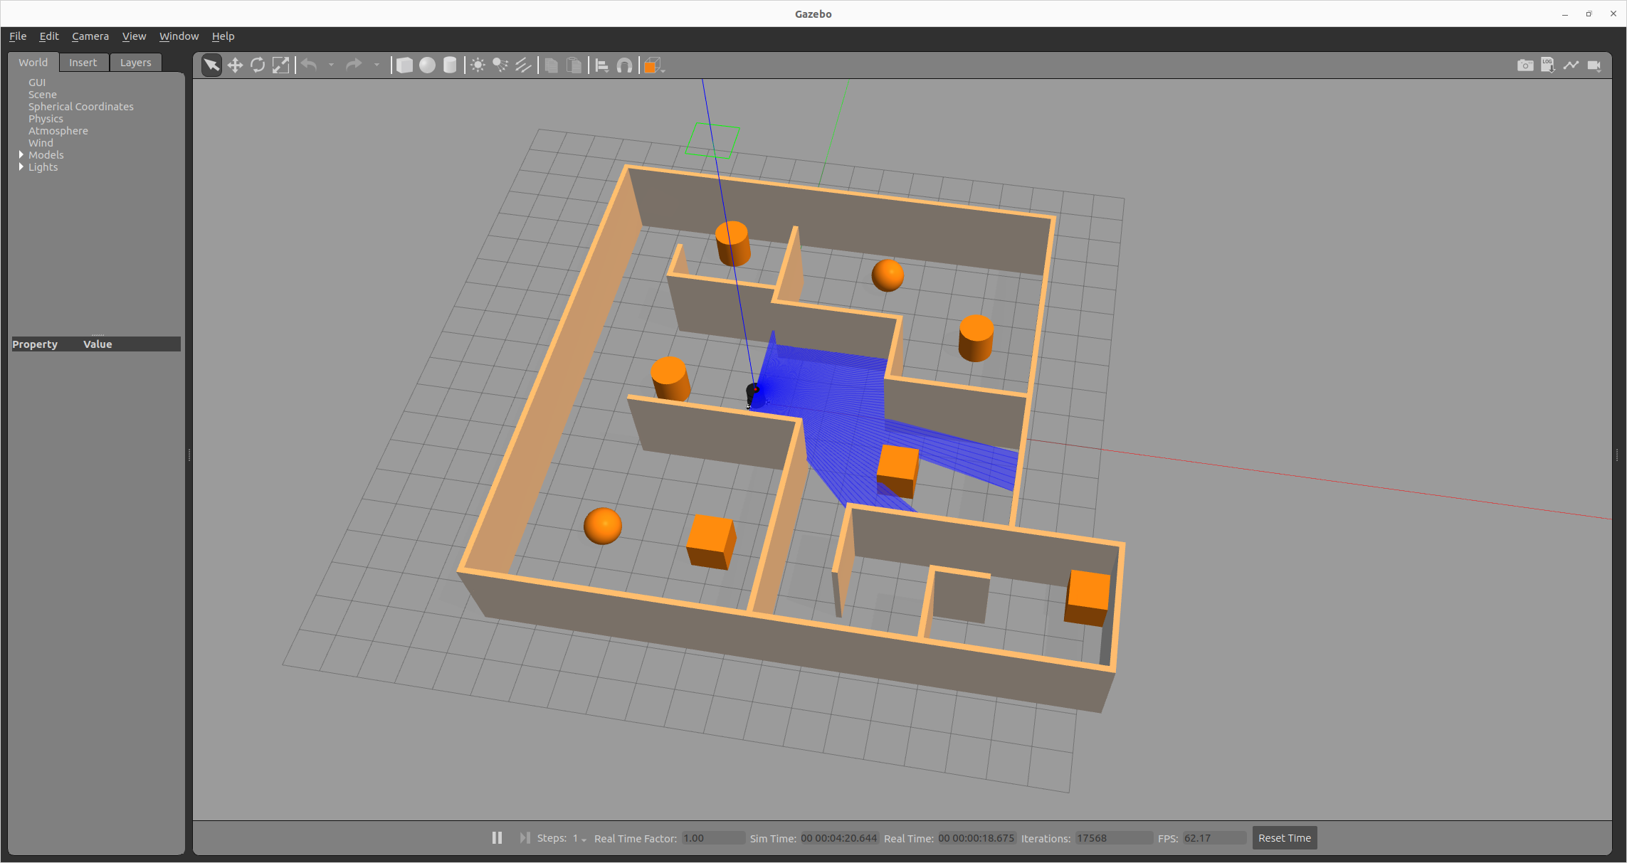Expand the Lights tree node
This screenshot has height=863, width=1627.
tap(21, 166)
